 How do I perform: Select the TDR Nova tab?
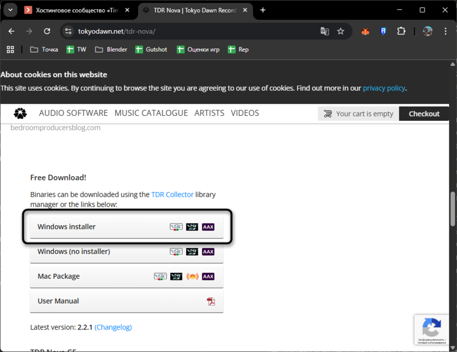tap(194, 10)
